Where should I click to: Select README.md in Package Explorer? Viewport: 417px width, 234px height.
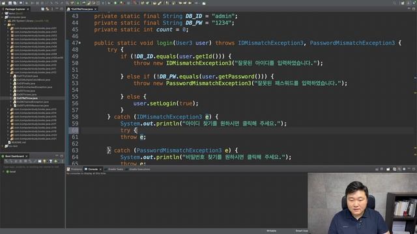pos(18,142)
